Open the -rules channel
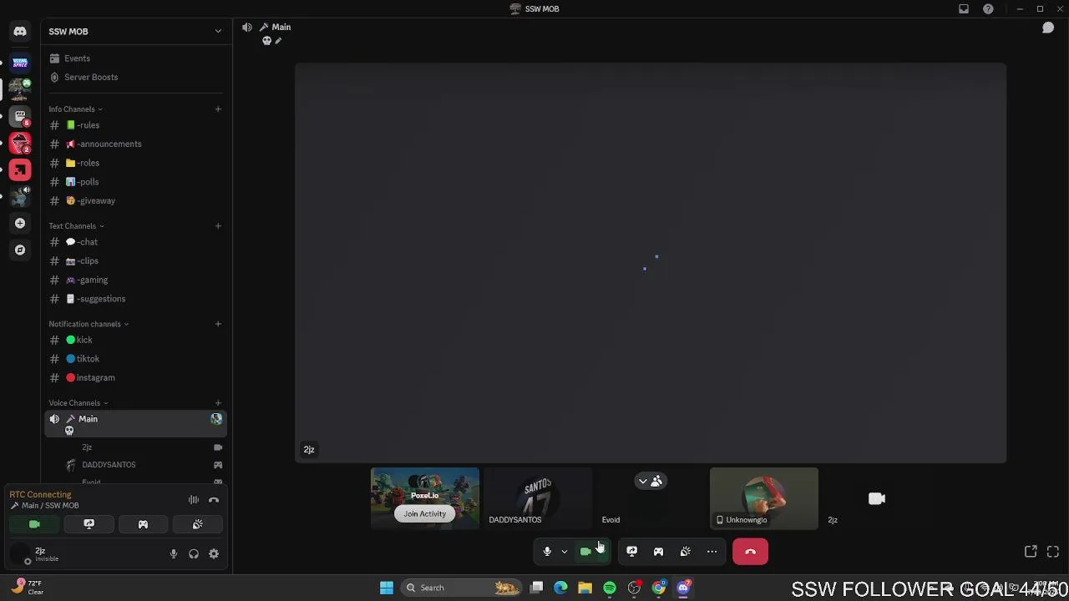The height and width of the screenshot is (601, 1069). tap(135, 125)
